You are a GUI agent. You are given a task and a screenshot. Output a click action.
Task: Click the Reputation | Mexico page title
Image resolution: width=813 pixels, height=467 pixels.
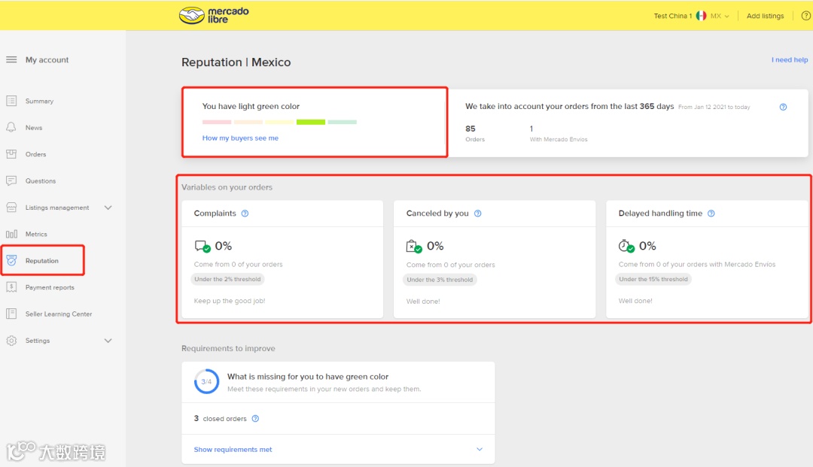236,62
